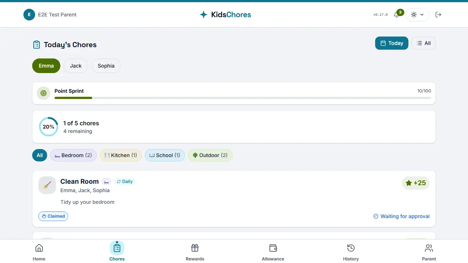Open theme selector dropdown with sun icon

point(417,15)
